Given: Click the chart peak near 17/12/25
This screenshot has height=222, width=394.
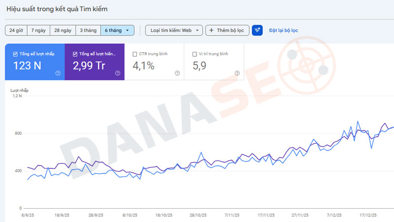Looking at the screenshot, I should 358,121.
